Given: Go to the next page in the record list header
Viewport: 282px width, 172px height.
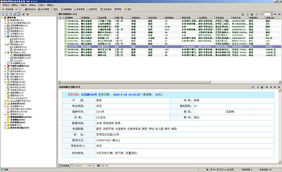Looking at the screenshot, I should (275, 14).
